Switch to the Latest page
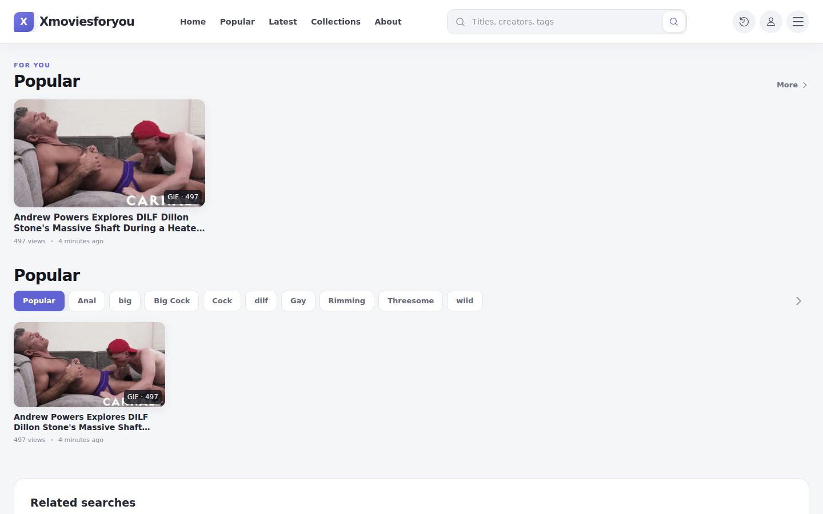Image resolution: width=823 pixels, height=514 pixels. pos(283,22)
